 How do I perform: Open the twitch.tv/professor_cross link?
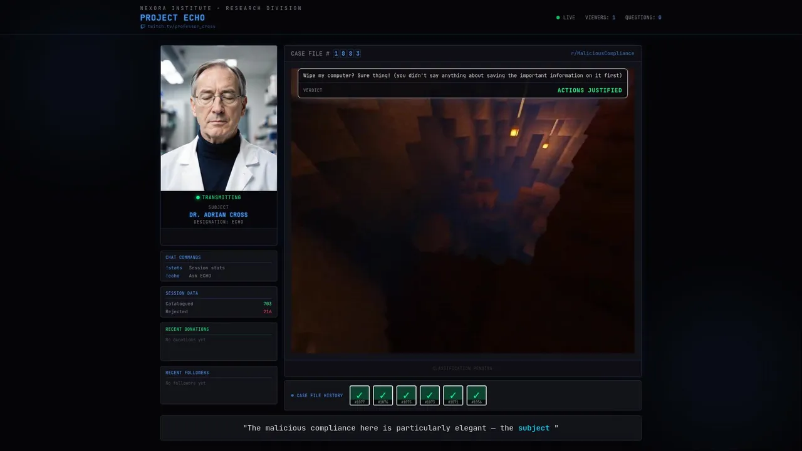(x=181, y=26)
